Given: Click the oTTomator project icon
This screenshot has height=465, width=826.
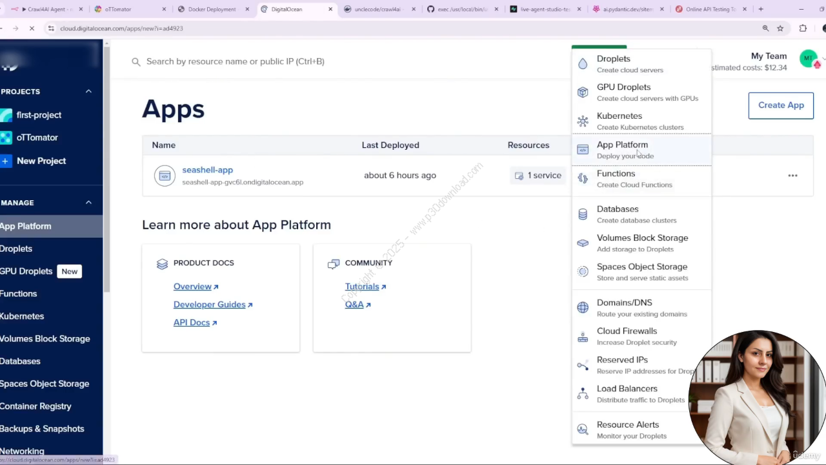Looking at the screenshot, I should pyautogui.click(x=6, y=138).
